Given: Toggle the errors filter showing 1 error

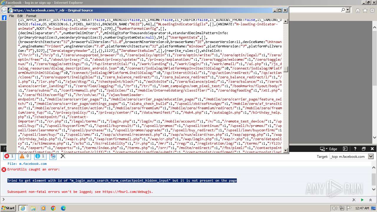Looking at the screenshot, I should (x=9, y=156).
